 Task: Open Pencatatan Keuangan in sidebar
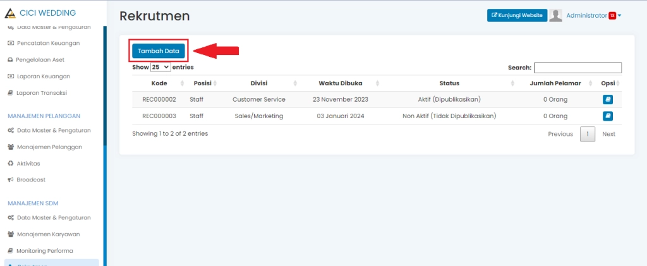[47, 44]
